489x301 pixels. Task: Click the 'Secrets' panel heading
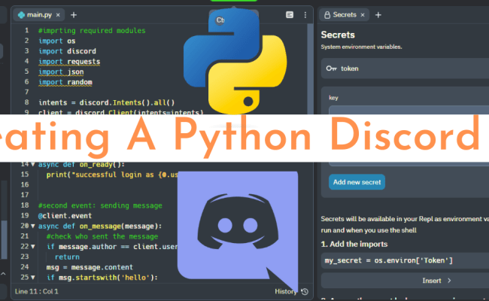[338, 35]
